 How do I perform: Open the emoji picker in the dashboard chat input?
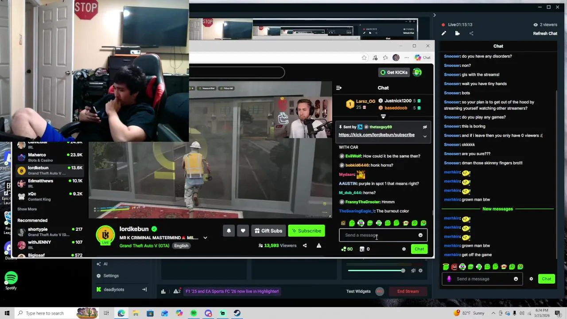click(x=516, y=279)
